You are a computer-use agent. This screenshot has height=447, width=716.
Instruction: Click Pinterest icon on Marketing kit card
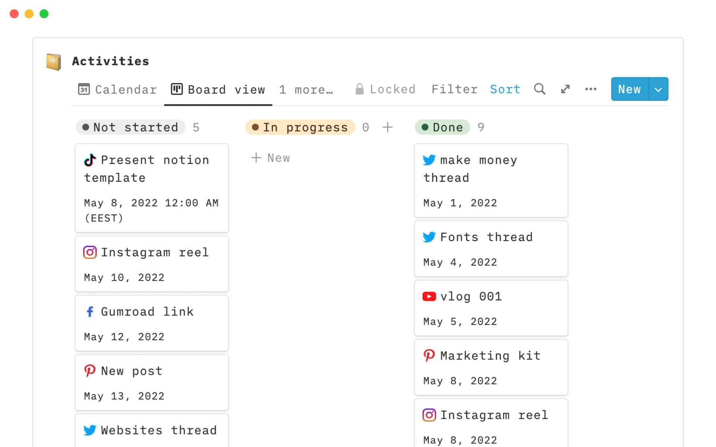point(429,356)
